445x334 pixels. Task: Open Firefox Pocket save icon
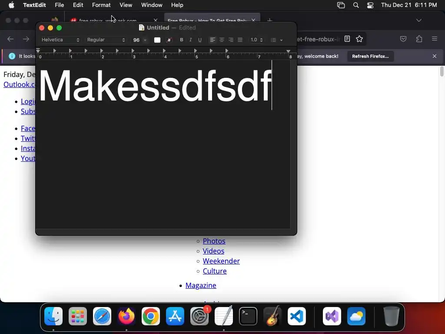click(403, 39)
